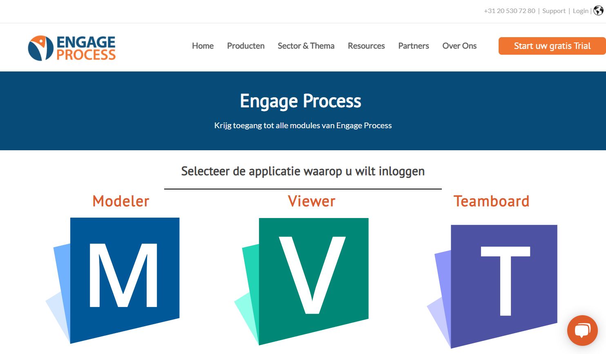Open the chat widget bubble
Screen dimensions: 606x354
[x=582, y=331]
